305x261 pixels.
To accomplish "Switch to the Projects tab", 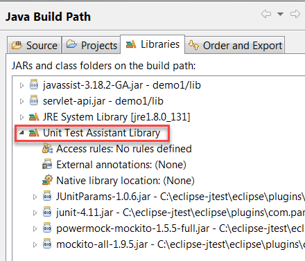I will (91, 45).
